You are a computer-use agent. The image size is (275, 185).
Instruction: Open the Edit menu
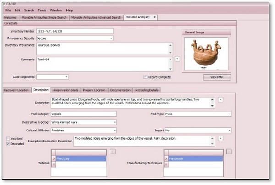[17, 11]
